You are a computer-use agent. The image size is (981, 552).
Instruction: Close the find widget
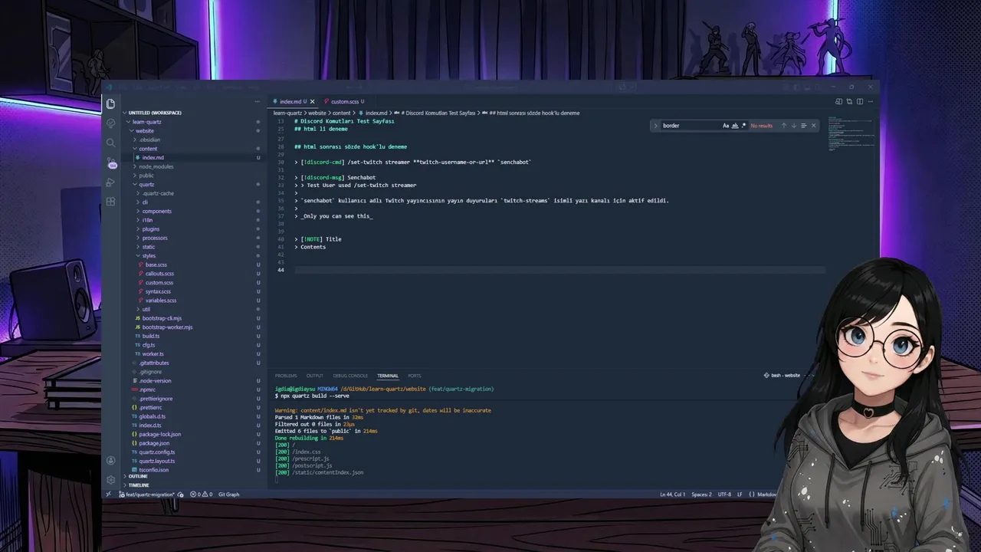813,125
